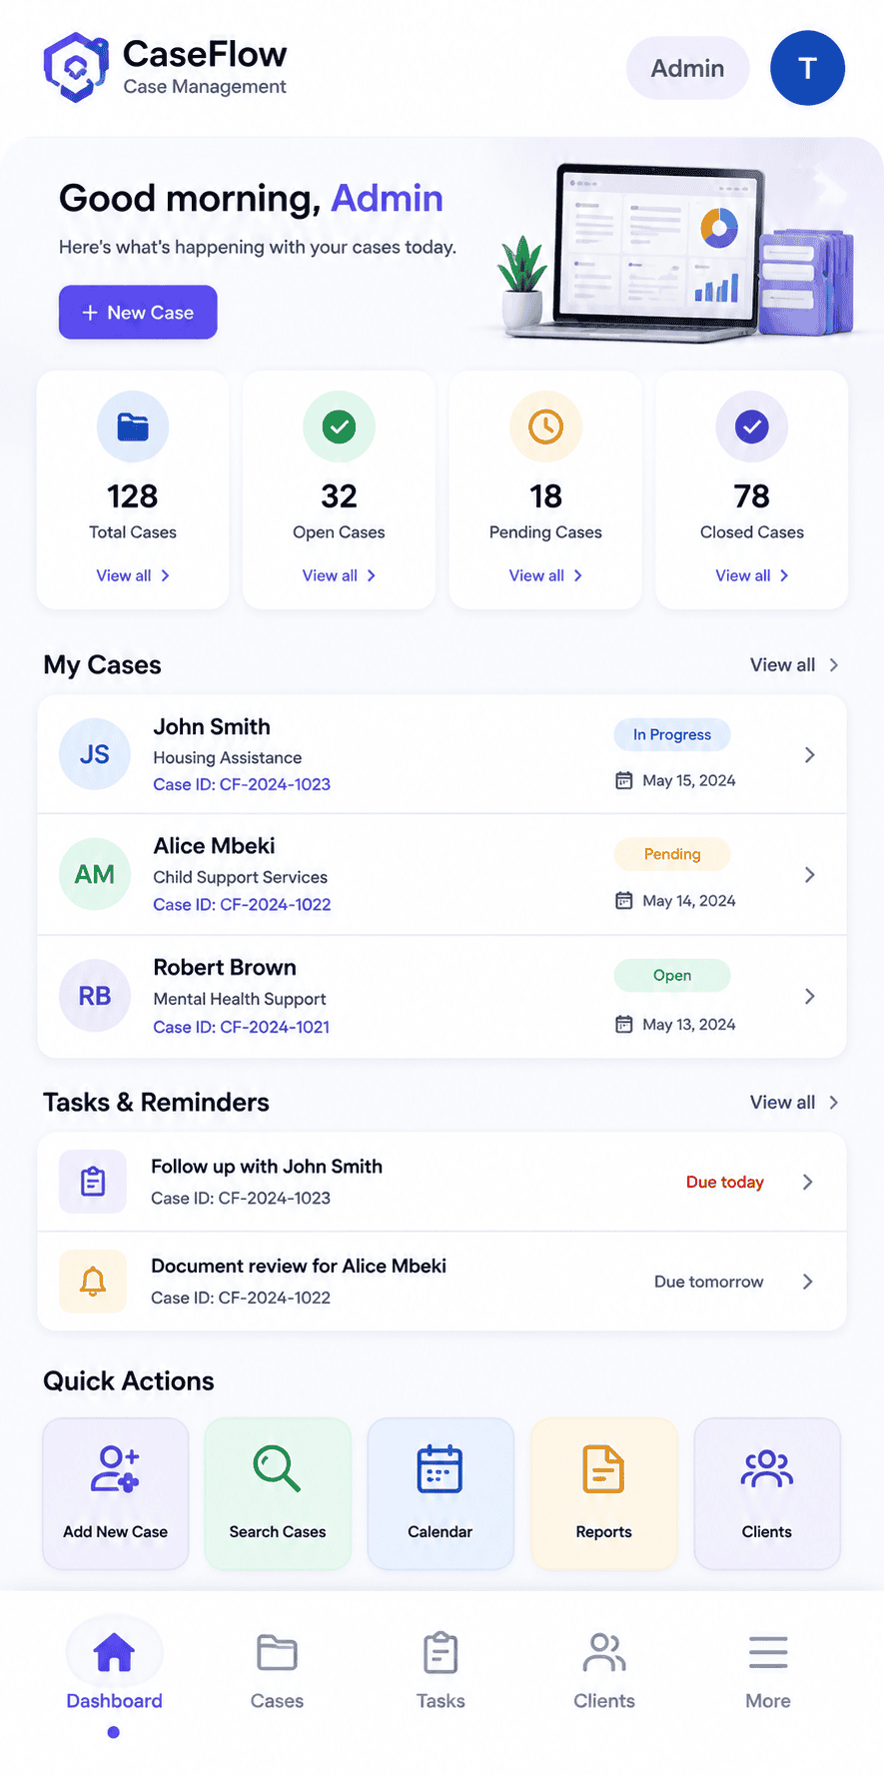Click the Mental Health Support text

240,1000
